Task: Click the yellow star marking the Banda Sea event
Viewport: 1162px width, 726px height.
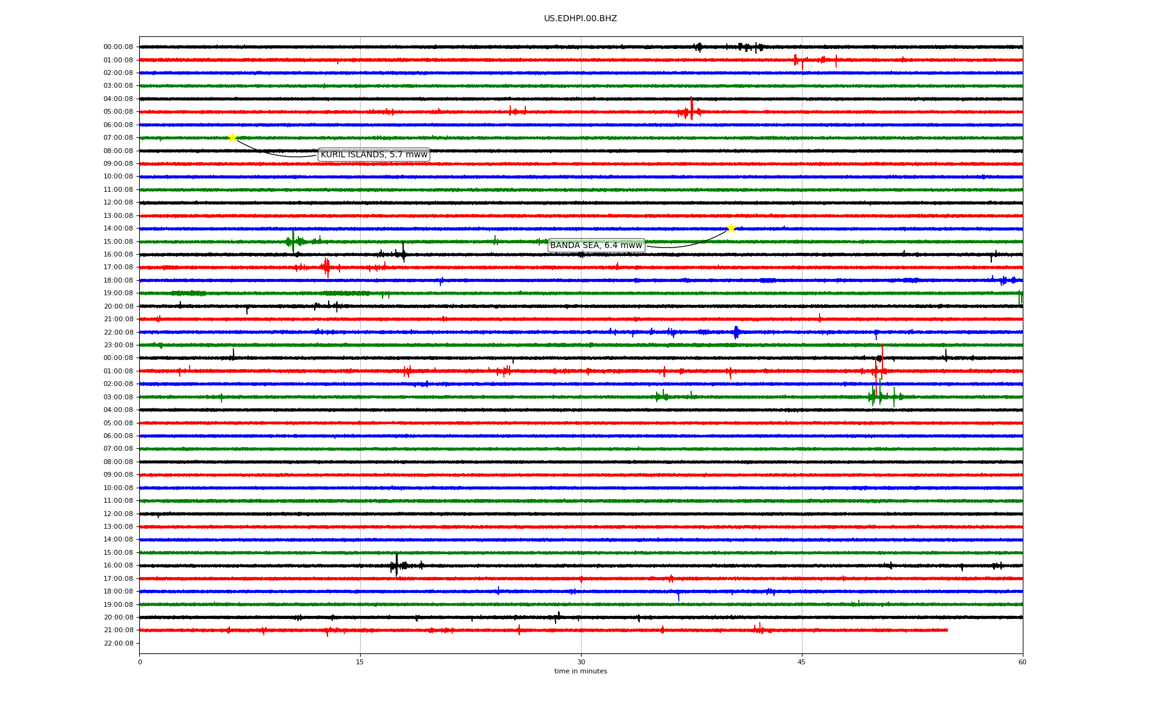Action: click(731, 228)
